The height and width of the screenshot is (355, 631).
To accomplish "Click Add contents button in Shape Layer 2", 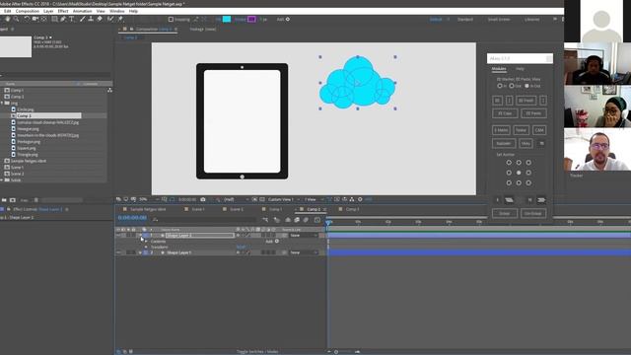I will click(277, 241).
